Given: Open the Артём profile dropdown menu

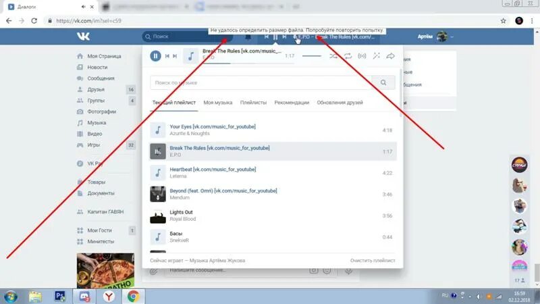Looking at the screenshot, I should [x=435, y=36].
